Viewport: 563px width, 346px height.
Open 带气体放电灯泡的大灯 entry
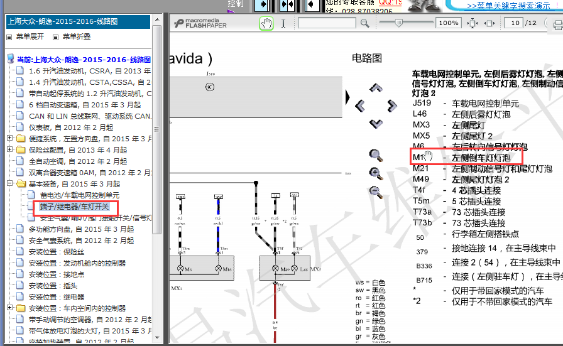[x=90, y=331]
